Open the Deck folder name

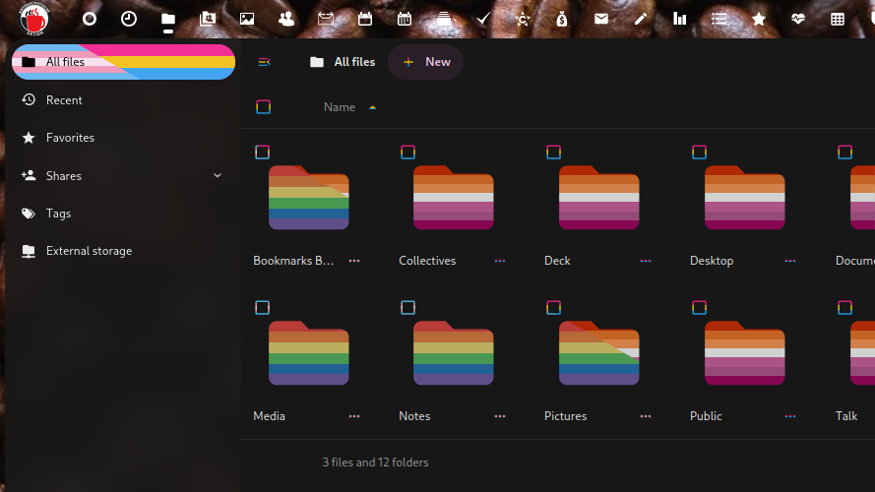(x=557, y=261)
